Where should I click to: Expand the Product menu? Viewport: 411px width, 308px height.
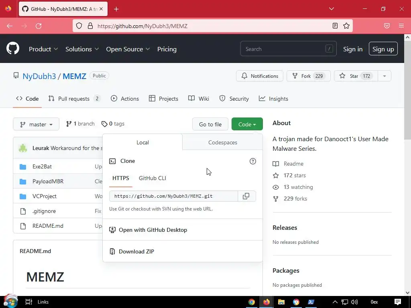coord(43,49)
